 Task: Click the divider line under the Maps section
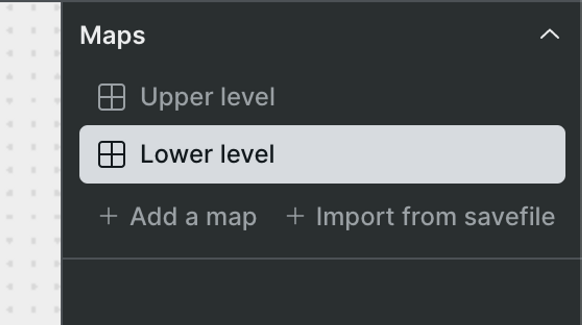tap(320, 258)
